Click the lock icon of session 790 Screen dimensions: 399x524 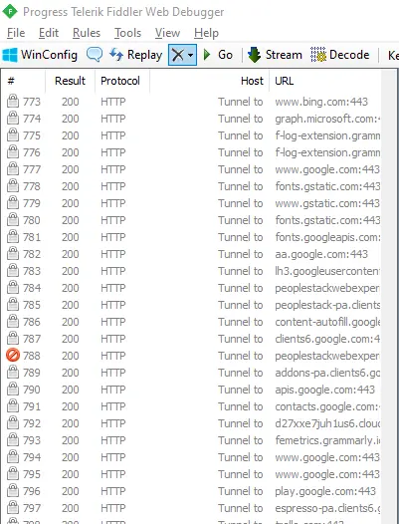13,389
